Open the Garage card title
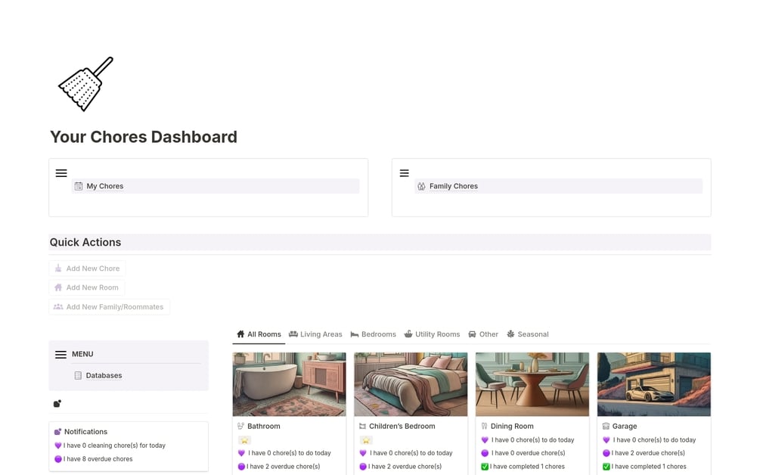760x475 pixels. click(625, 426)
